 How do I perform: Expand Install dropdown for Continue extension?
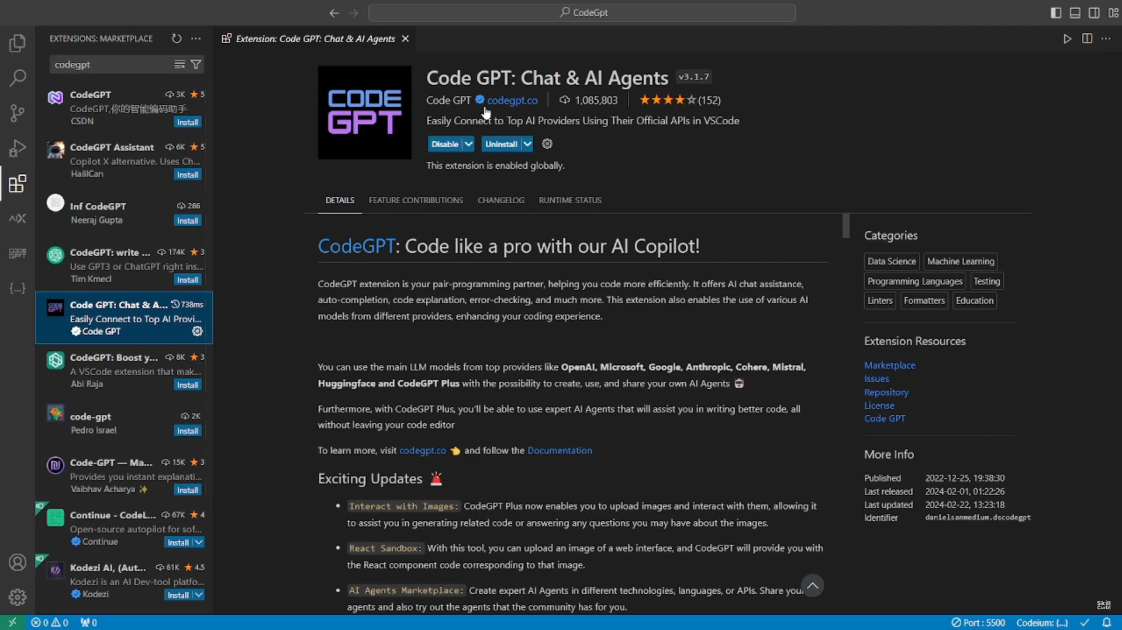pos(199,542)
